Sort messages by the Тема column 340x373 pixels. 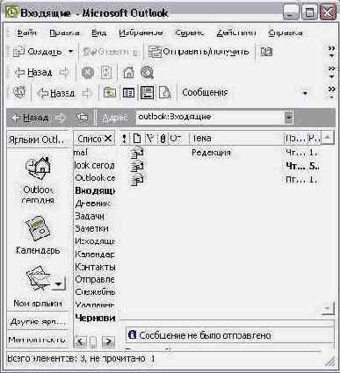(x=235, y=139)
